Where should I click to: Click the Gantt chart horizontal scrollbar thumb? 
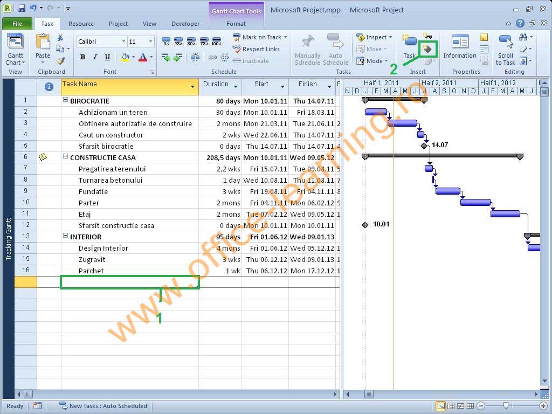[x=369, y=394]
